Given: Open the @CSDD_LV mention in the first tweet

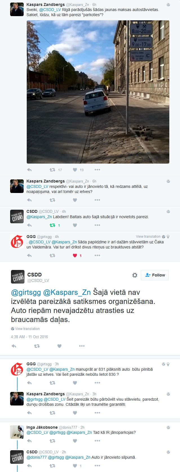Looking at the screenshot, I should pos(50,10).
